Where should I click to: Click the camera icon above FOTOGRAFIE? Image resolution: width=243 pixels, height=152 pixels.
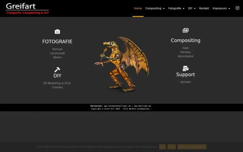tap(58, 32)
